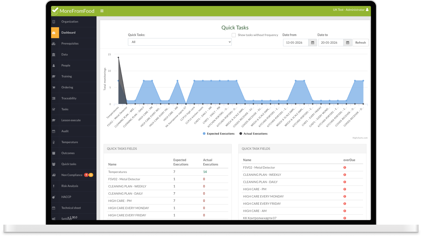Click overdue warning icon for FSV02 - Metal Detector
The height and width of the screenshot is (236, 422).
pos(345,168)
